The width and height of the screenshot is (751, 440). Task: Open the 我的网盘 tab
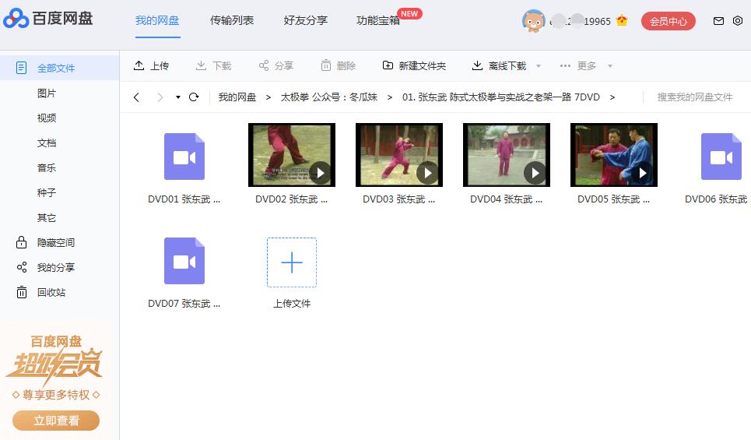[157, 20]
